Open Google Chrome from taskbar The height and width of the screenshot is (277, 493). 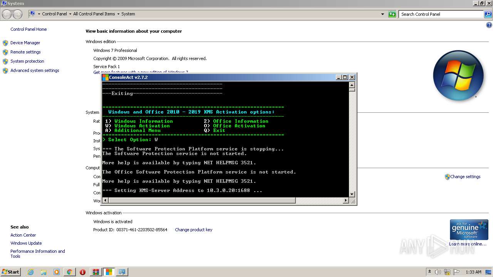click(x=69, y=272)
